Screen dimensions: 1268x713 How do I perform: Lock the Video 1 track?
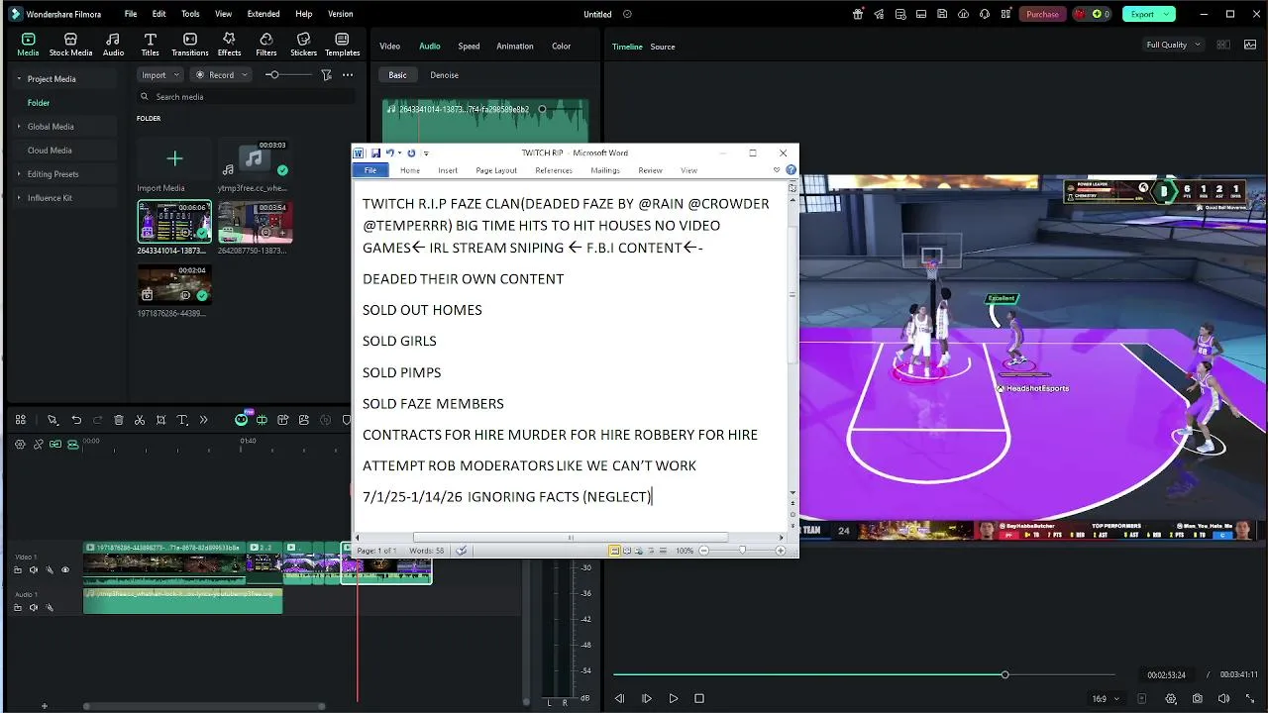coord(18,570)
